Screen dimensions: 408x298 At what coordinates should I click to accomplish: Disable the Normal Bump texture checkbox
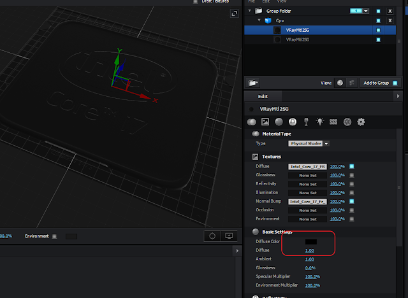click(351, 201)
